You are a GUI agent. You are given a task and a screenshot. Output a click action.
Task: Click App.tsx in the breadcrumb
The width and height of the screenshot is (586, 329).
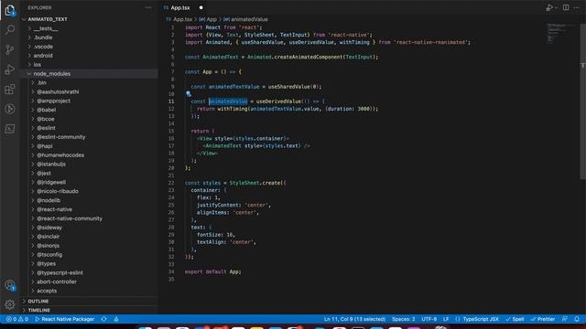(x=182, y=19)
